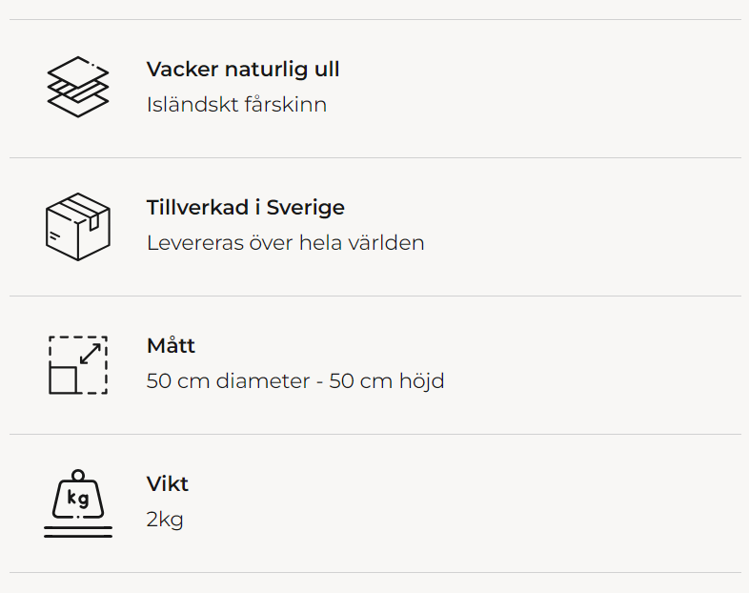
Task: Click the diagonal double arrow in dimensions icon
Action: pyautogui.click(x=91, y=354)
